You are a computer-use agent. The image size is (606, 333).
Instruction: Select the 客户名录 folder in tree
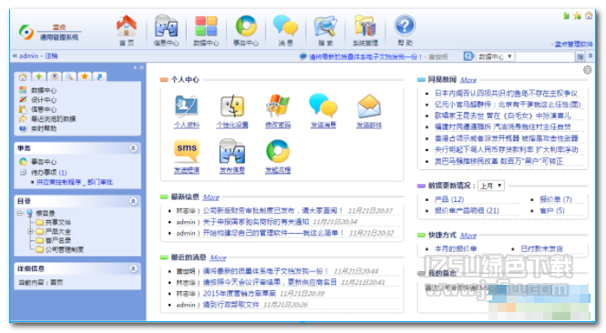tap(58, 240)
